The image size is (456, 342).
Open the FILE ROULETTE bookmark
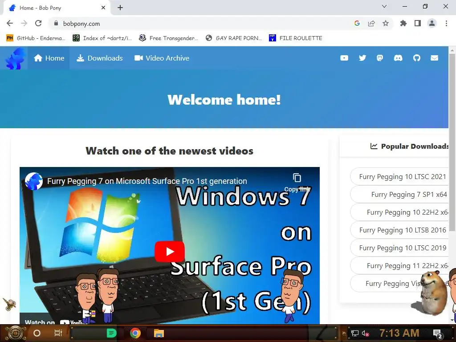tap(296, 38)
